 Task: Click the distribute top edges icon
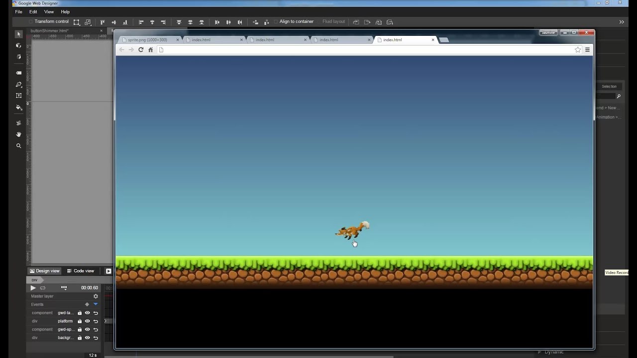click(179, 22)
